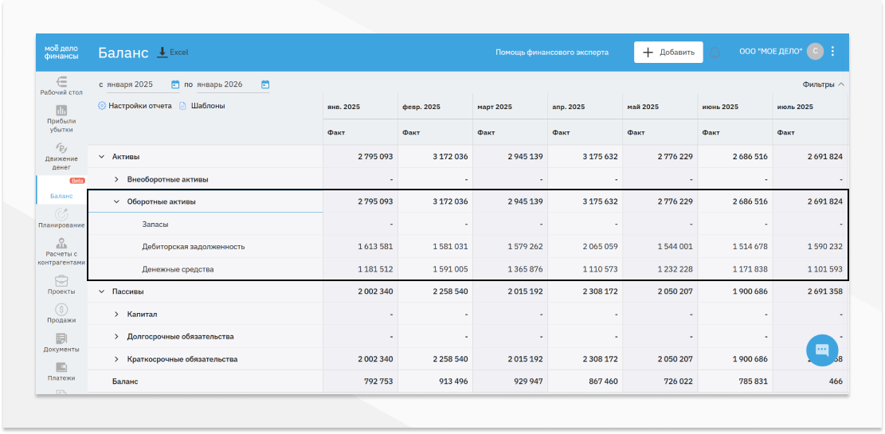Select the Баланс sidebar item
This screenshot has height=434, width=885.
61,190
